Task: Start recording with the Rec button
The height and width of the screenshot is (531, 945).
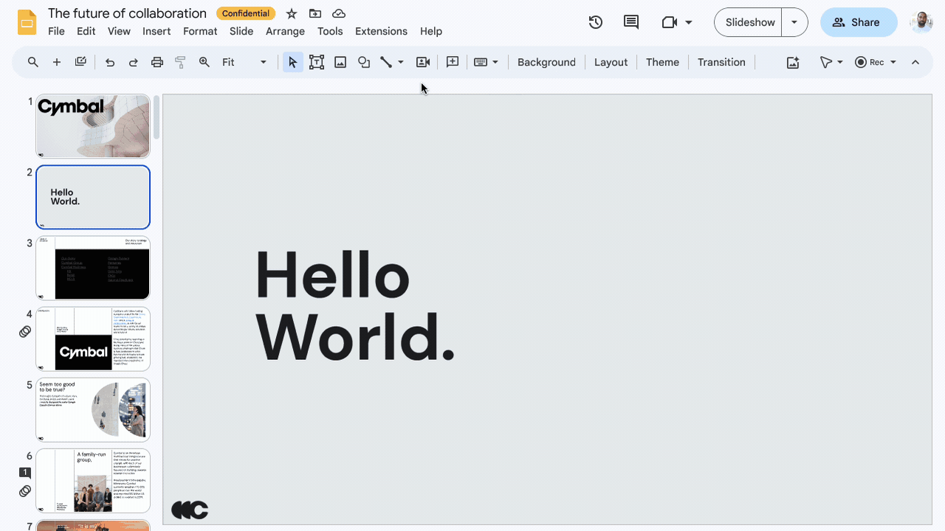Action: click(869, 62)
